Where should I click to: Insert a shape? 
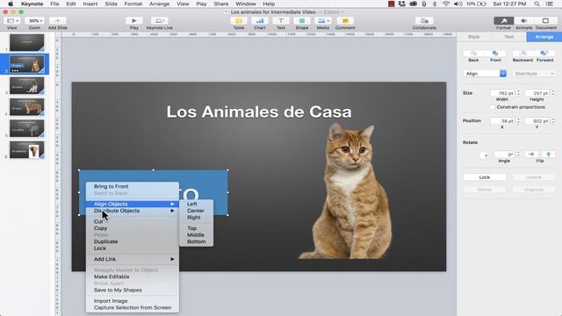click(x=302, y=21)
